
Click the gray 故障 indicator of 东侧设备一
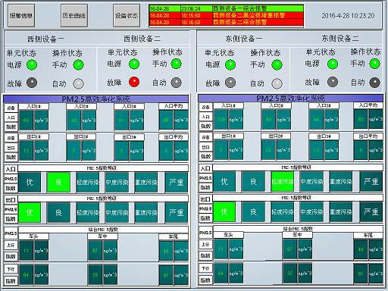click(x=230, y=83)
